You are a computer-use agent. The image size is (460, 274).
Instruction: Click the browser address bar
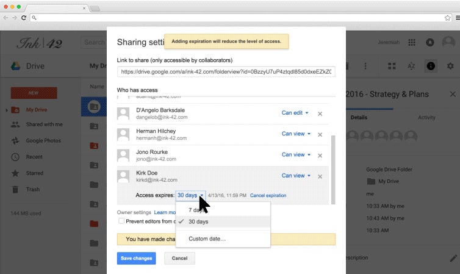[x=240, y=18]
